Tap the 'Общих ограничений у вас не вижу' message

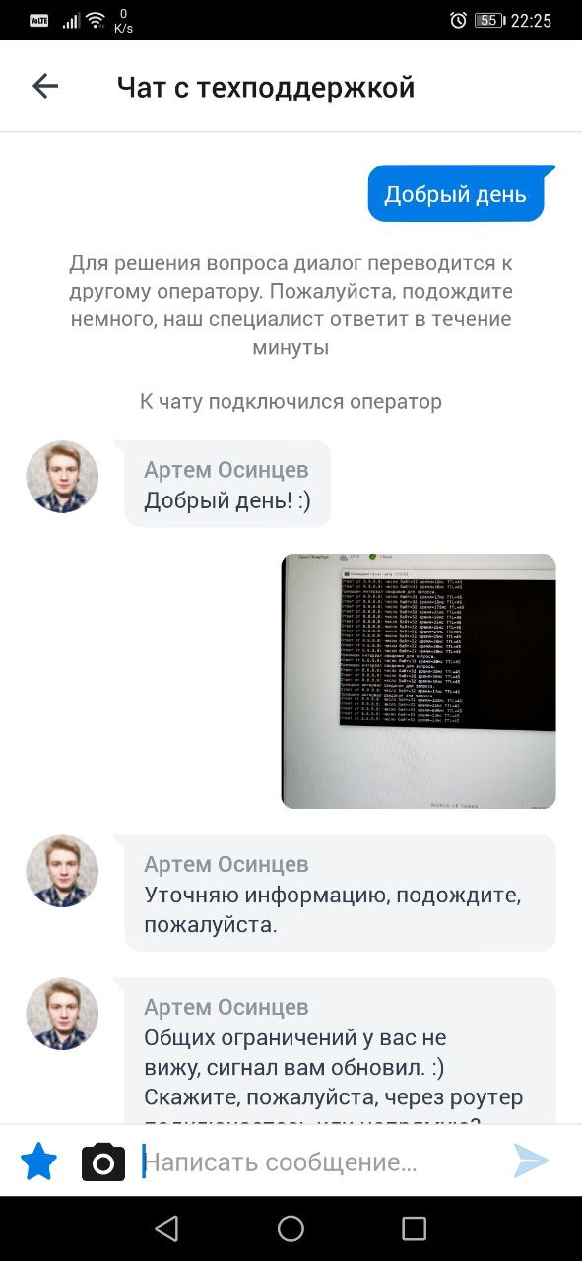click(x=341, y=1051)
